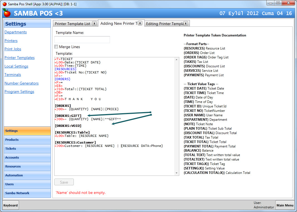
Task: Go to the Print Jobs link
Action: coord(13,49)
